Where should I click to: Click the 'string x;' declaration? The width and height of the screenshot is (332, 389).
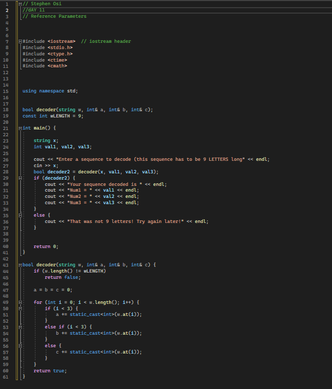(46, 140)
